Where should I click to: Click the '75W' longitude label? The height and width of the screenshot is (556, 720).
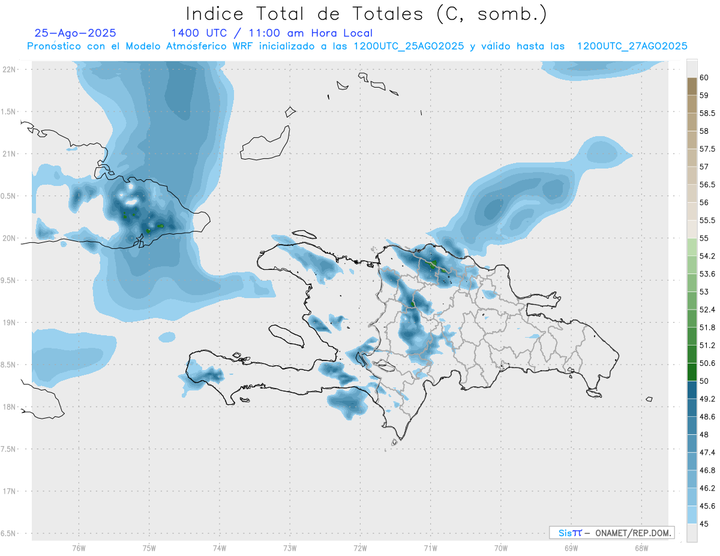(149, 548)
